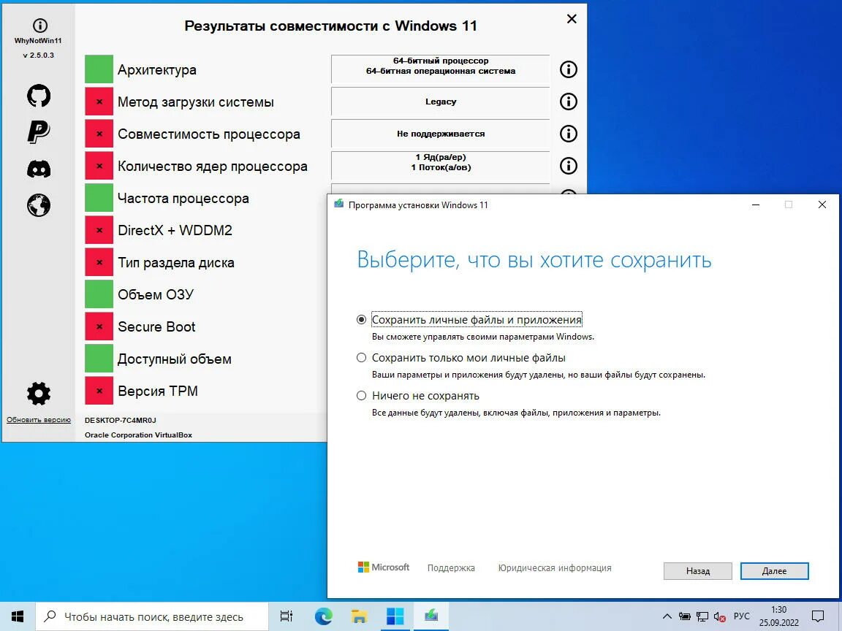Image resolution: width=842 pixels, height=631 pixels.
Task: Open the 'Поддержка' link
Action: [x=451, y=567]
